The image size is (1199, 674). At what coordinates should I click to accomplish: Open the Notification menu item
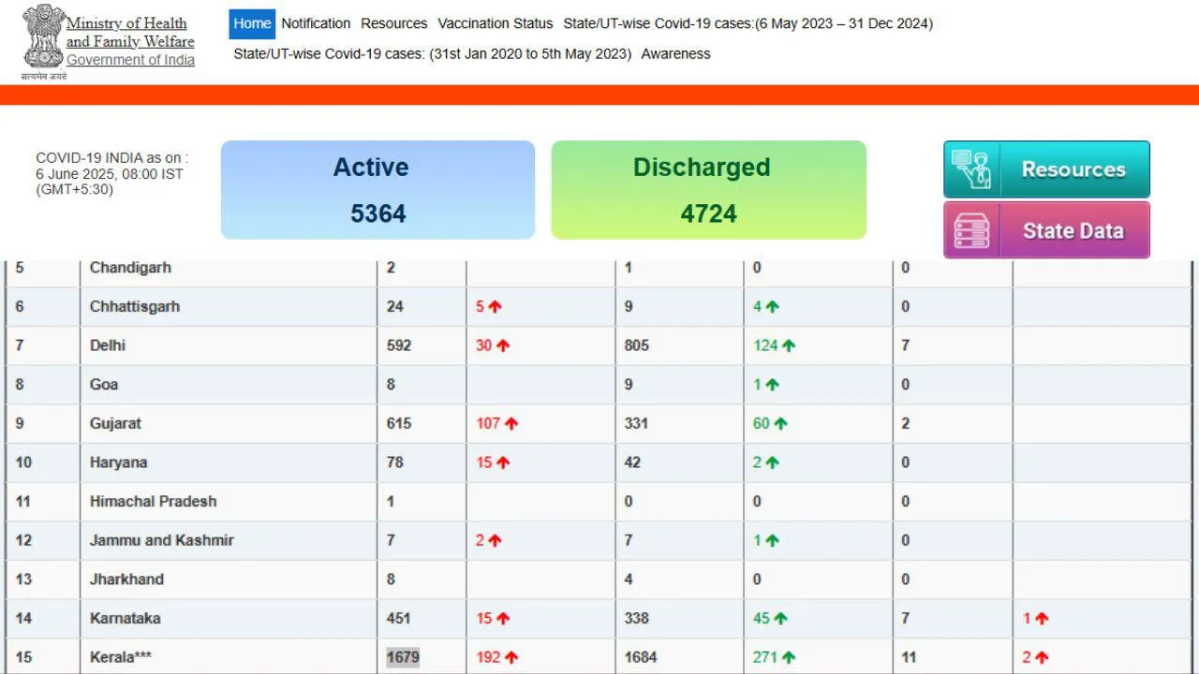pyautogui.click(x=316, y=23)
